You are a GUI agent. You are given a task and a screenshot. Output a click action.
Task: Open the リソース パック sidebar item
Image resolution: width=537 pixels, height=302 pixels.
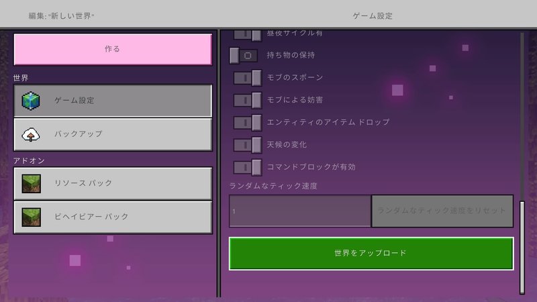113,183
